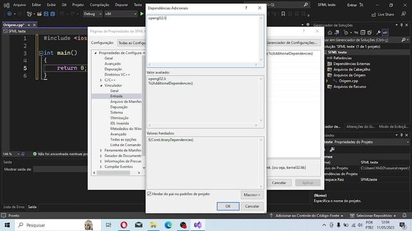The width and height of the screenshot is (412, 231).
Task: Open the Projeto menu
Action: tap(78, 4)
